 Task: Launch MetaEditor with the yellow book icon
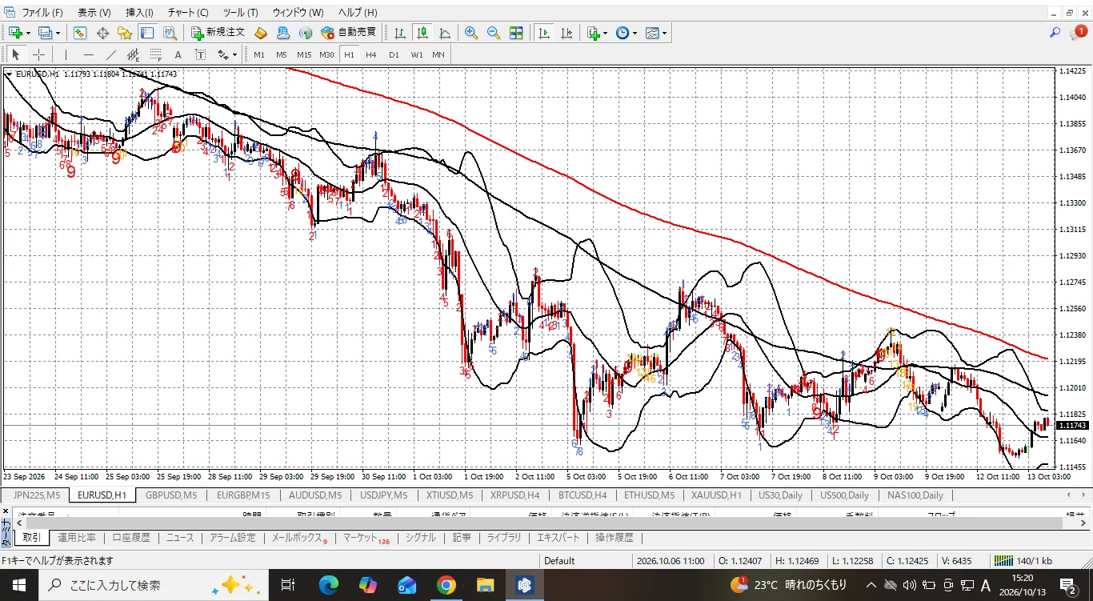(260, 33)
